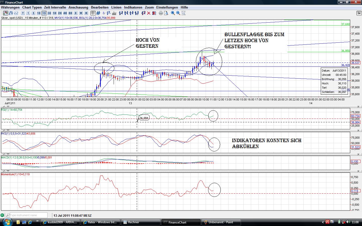Viewport: 362px width, 226px height.
Task: Click the zoom in magnifier icon
Action: coord(173,13)
